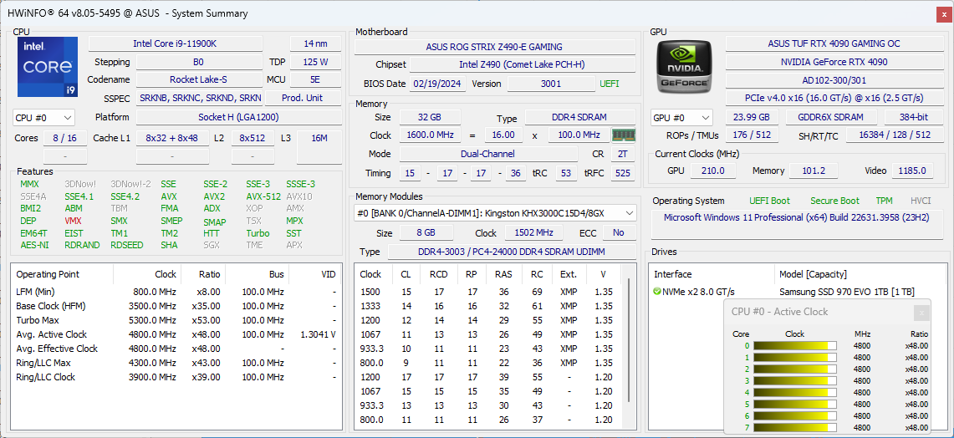Click the 1600.0 MHz memory clock field
954x438 pixels.
pyautogui.click(x=430, y=135)
